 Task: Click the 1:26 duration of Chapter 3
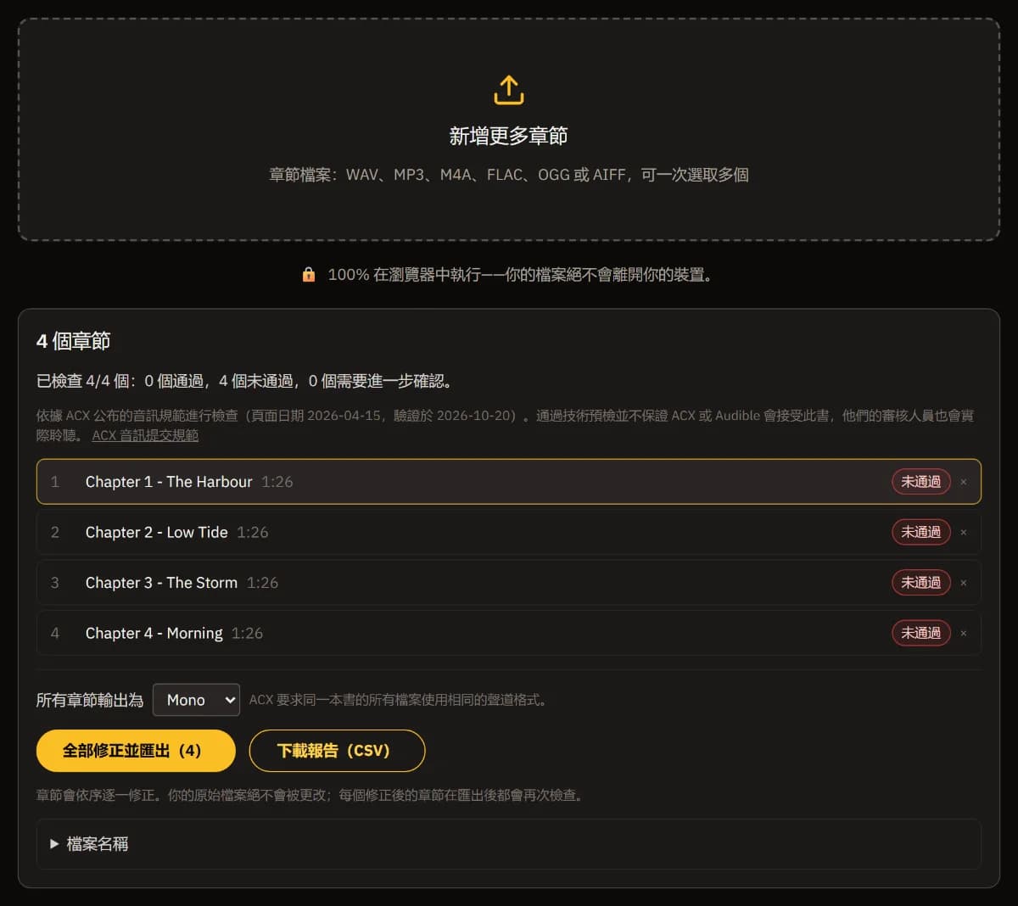click(262, 583)
